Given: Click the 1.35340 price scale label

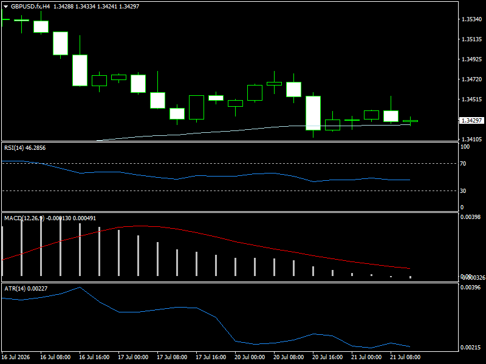Looking at the screenshot, I should pos(472,19).
